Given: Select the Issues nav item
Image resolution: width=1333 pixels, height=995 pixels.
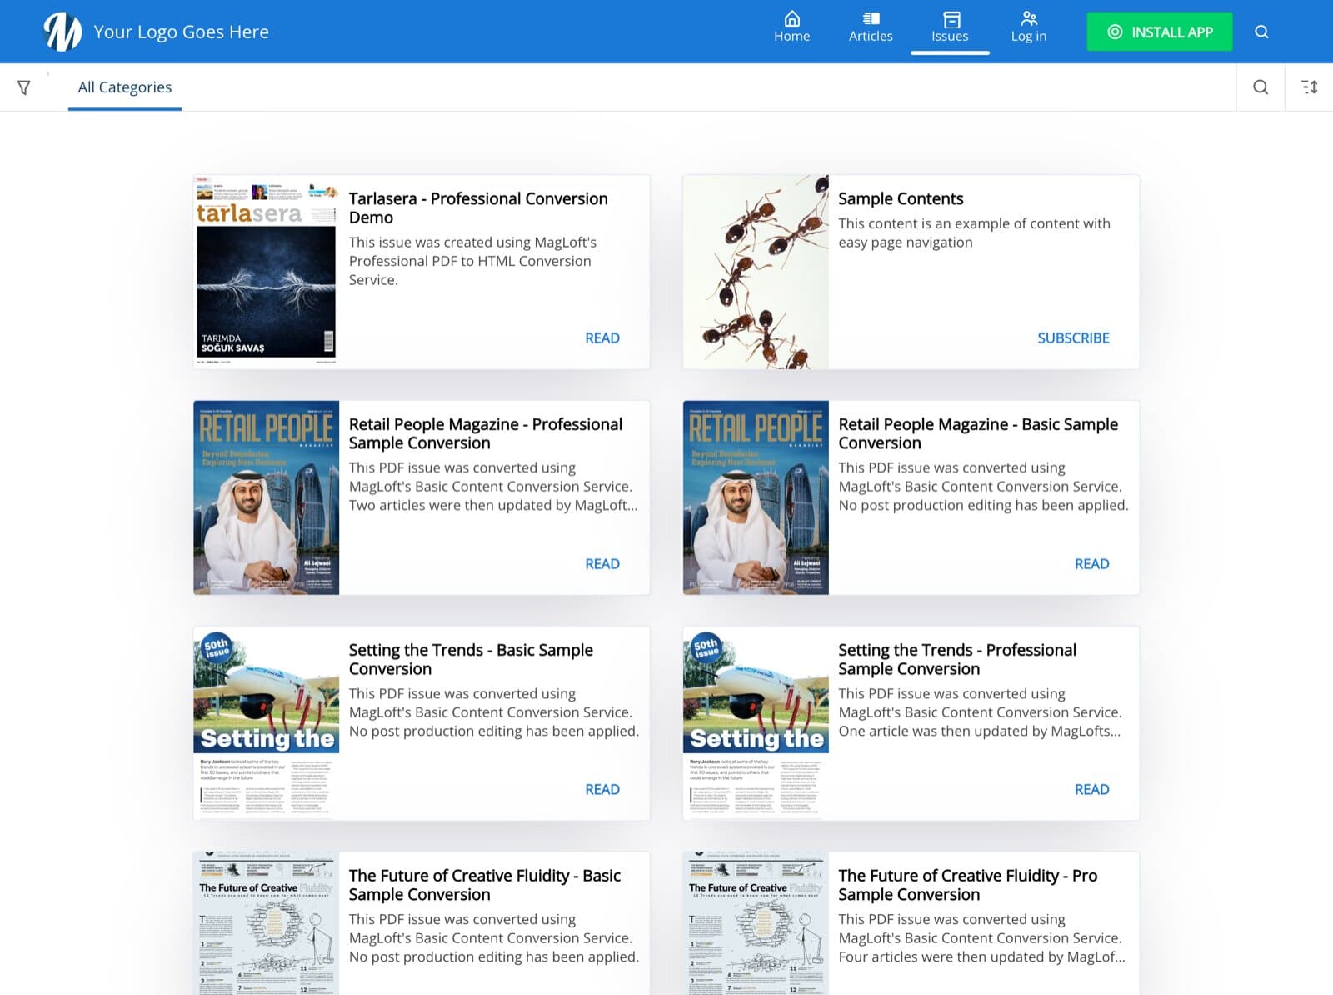Looking at the screenshot, I should (x=950, y=27).
